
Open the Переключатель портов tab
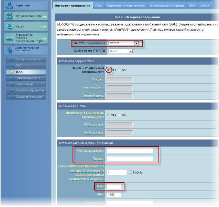tap(125, 6)
